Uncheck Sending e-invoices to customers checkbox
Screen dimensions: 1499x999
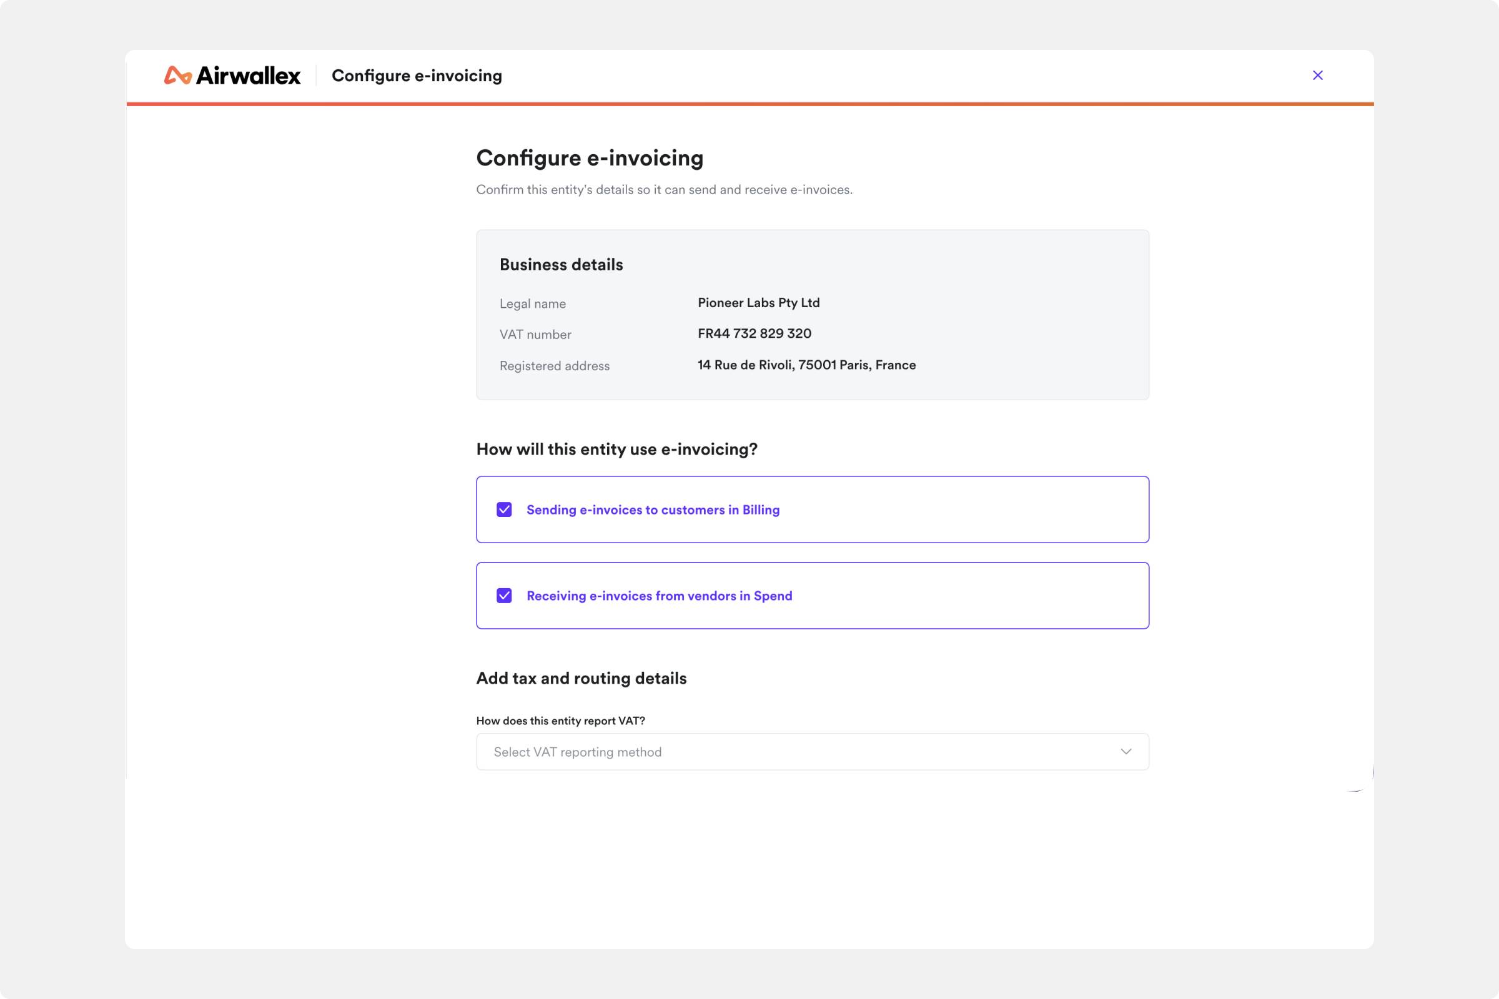pos(504,509)
